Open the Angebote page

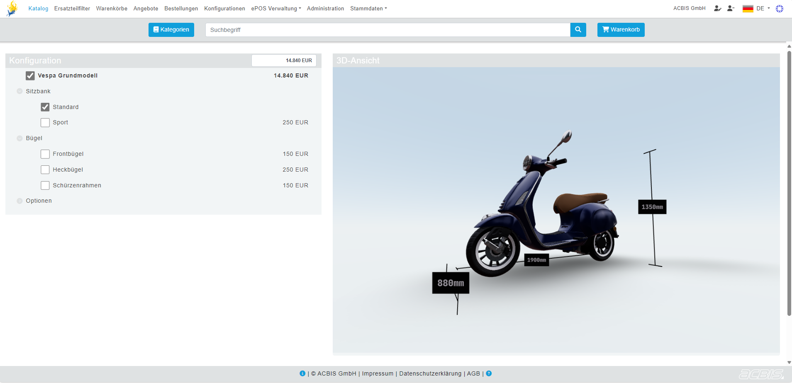pos(146,8)
